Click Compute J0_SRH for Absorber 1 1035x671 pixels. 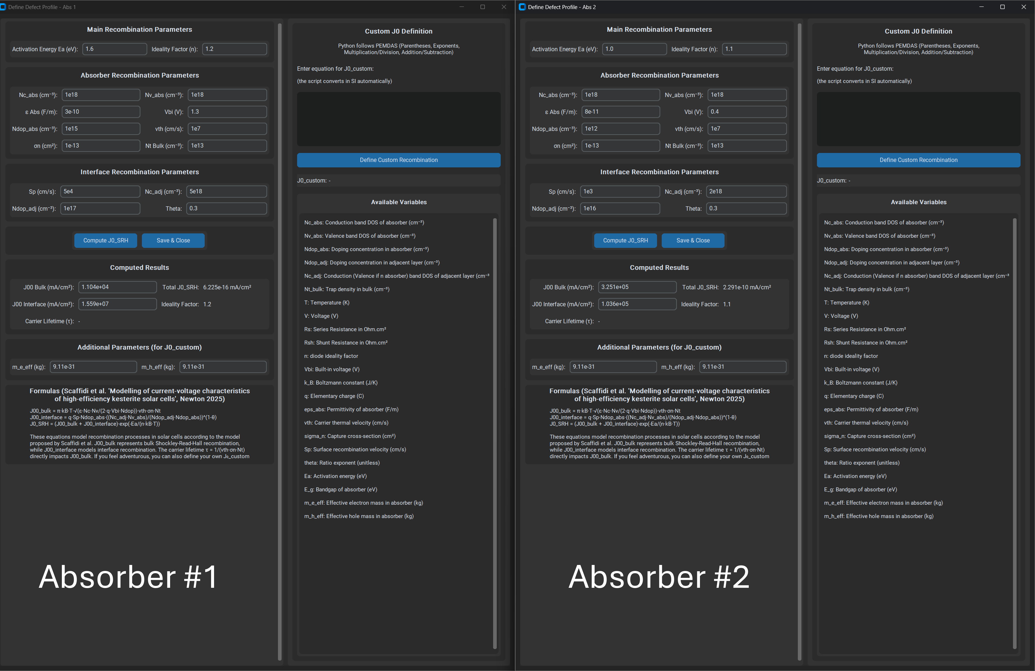[106, 240]
